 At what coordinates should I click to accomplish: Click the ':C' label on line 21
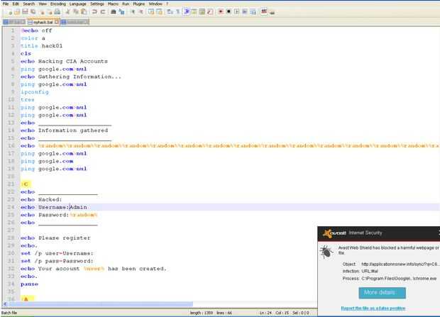point(26,184)
